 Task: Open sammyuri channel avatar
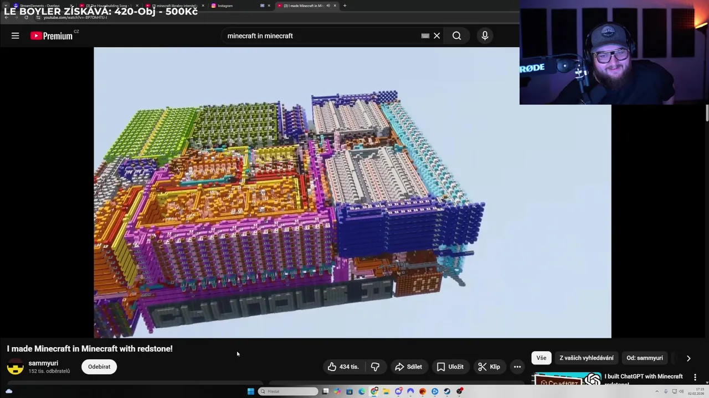[15, 366]
